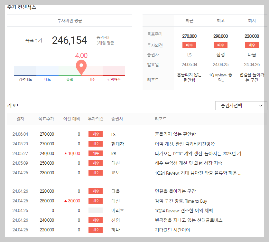This screenshot has height=242, width=269.
Task: Open report 흔들리지 않는 편안함 in list
Action: point(175,134)
